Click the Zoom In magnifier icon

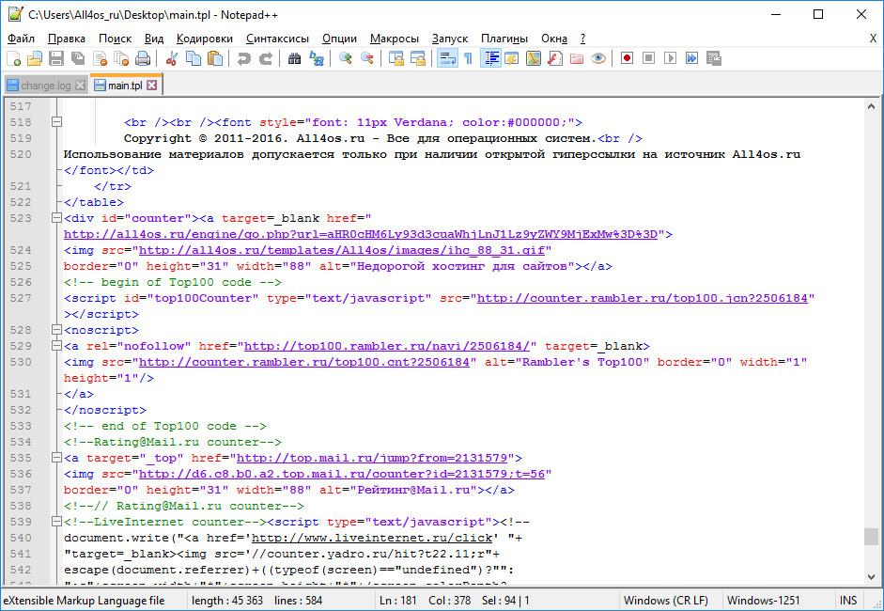click(x=345, y=58)
